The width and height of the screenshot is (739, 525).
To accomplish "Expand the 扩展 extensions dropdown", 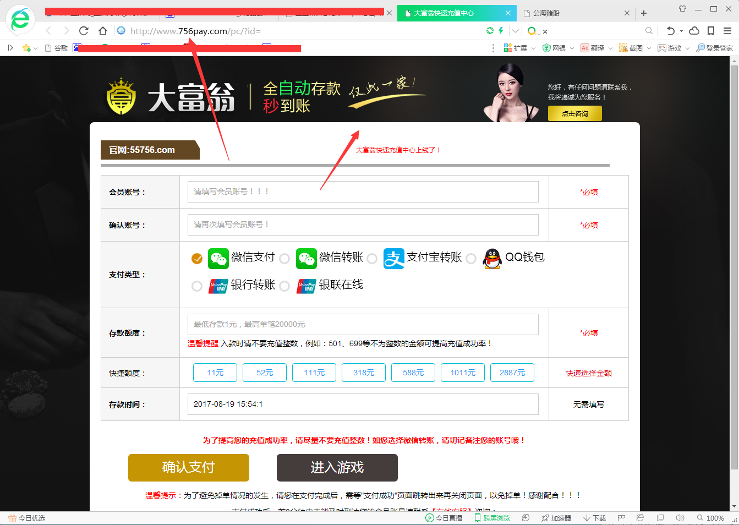I will (x=533, y=48).
